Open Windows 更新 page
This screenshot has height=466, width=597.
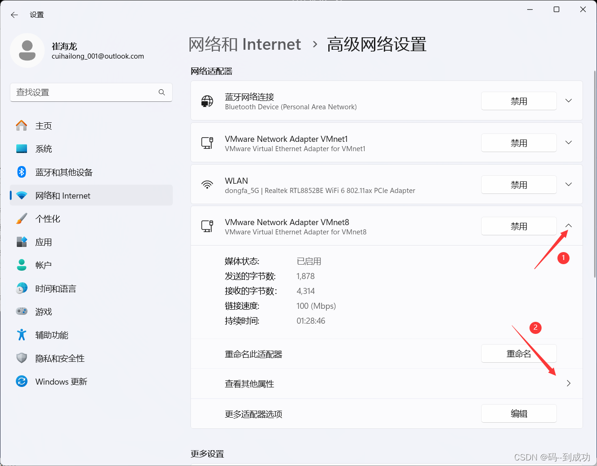[x=91, y=381]
